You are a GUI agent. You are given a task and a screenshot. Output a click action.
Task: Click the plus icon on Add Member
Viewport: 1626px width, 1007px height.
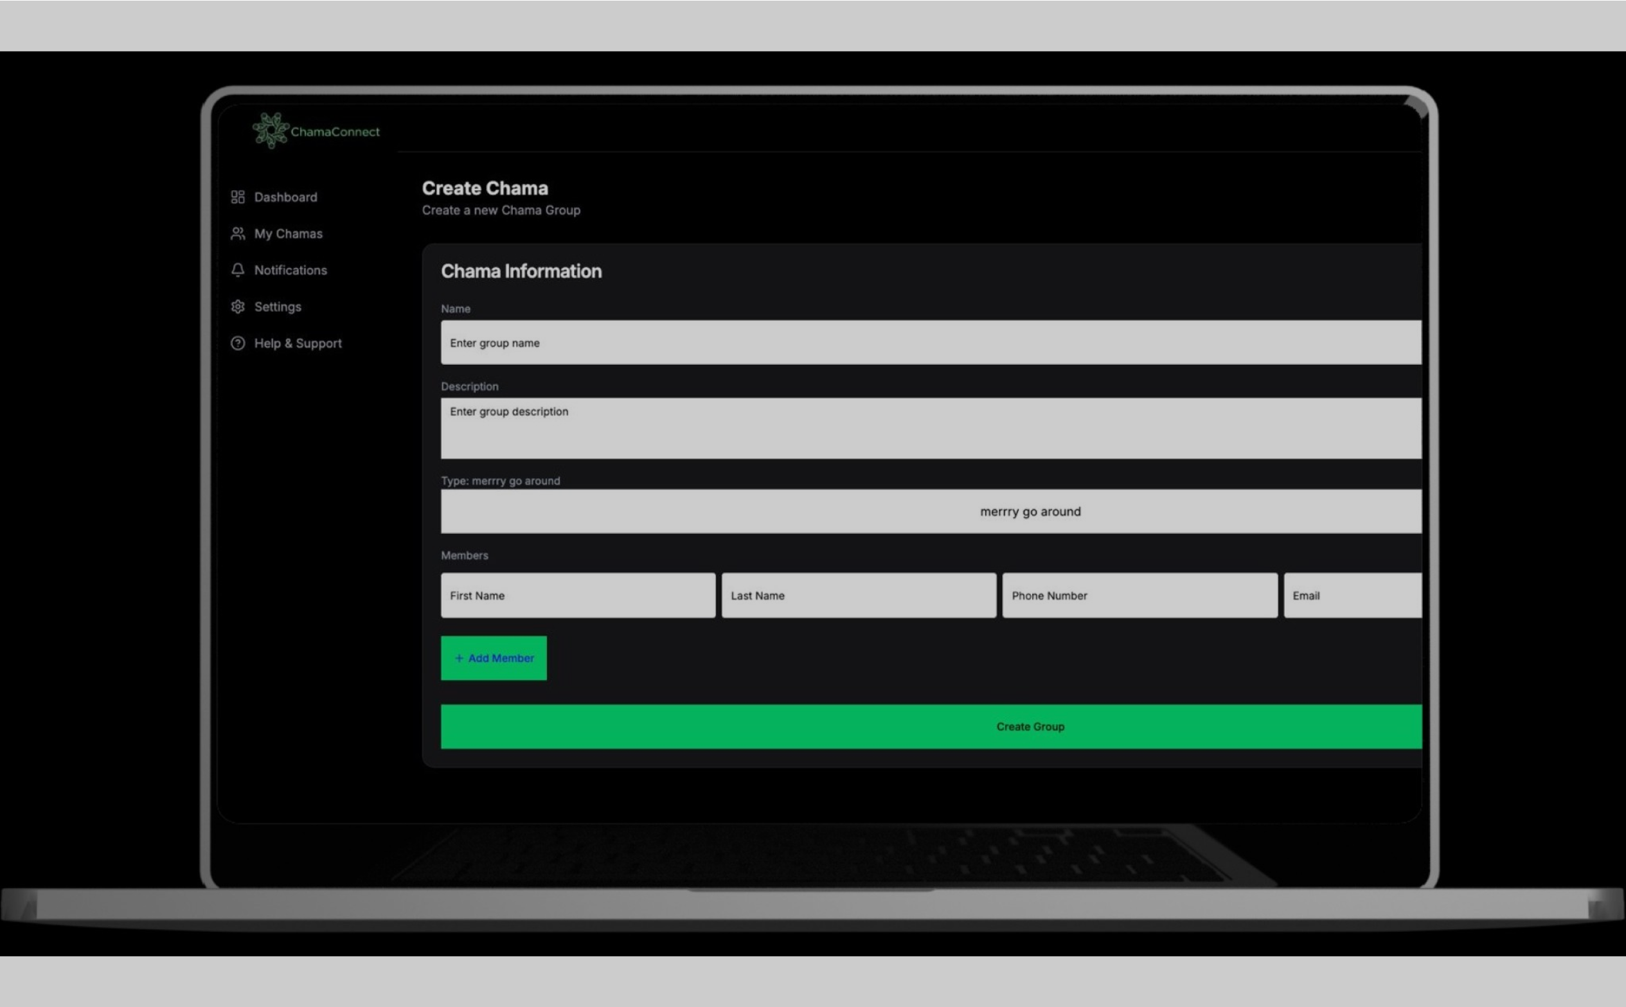coord(459,658)
